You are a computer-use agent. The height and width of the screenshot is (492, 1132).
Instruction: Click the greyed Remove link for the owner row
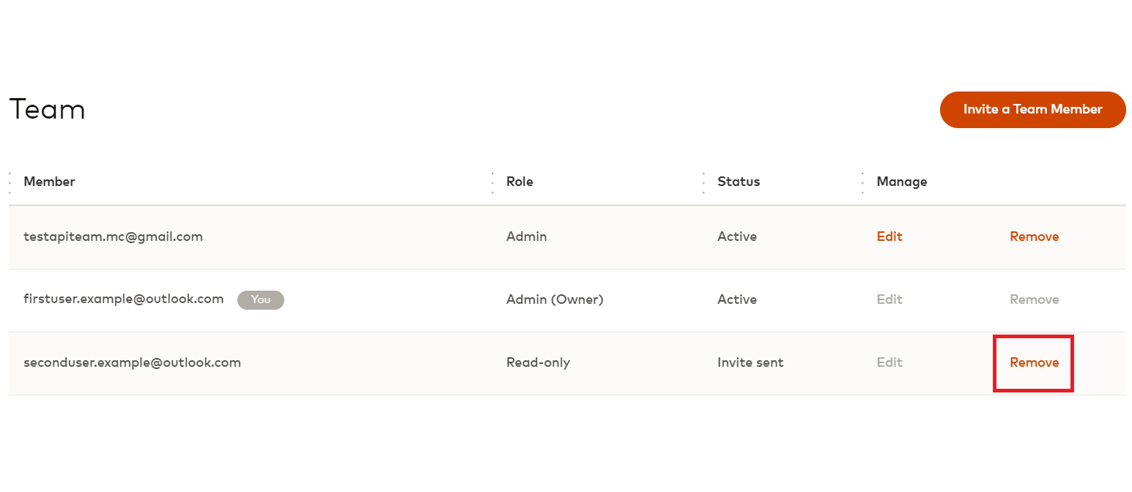(x=1034, y=299)
